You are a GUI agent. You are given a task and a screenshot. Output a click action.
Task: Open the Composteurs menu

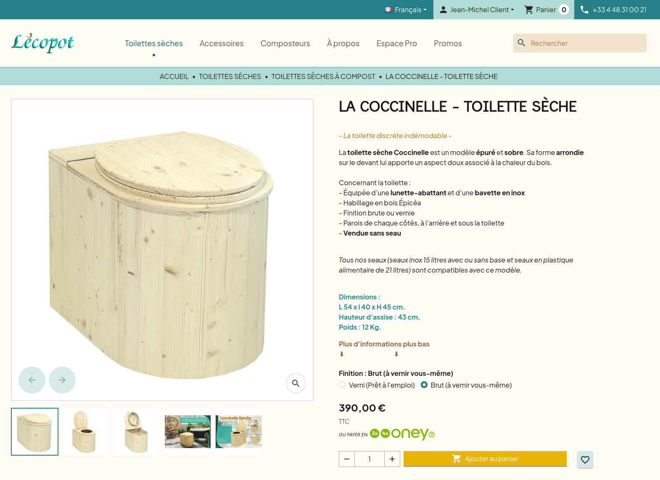pos(285,43)
